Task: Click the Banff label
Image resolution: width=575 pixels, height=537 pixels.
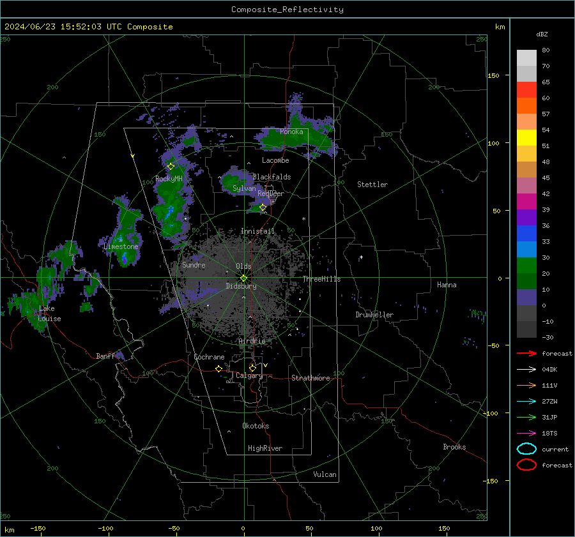Action: click(x=105, y=356)
